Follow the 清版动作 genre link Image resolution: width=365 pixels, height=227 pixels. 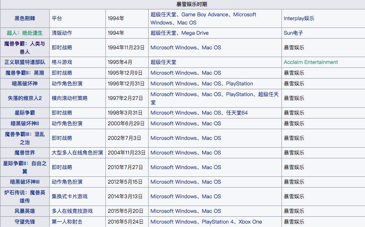tap(62, 33)
